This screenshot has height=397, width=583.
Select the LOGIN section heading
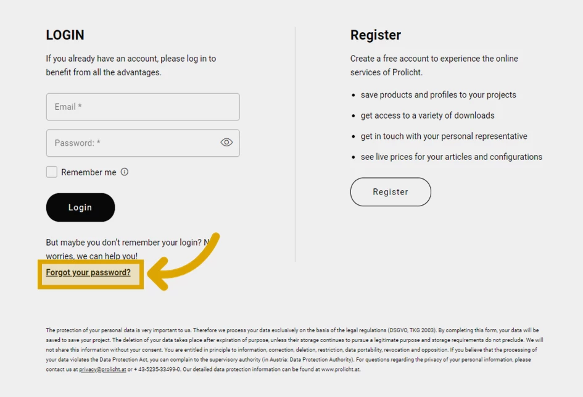(x=65, y=35)
